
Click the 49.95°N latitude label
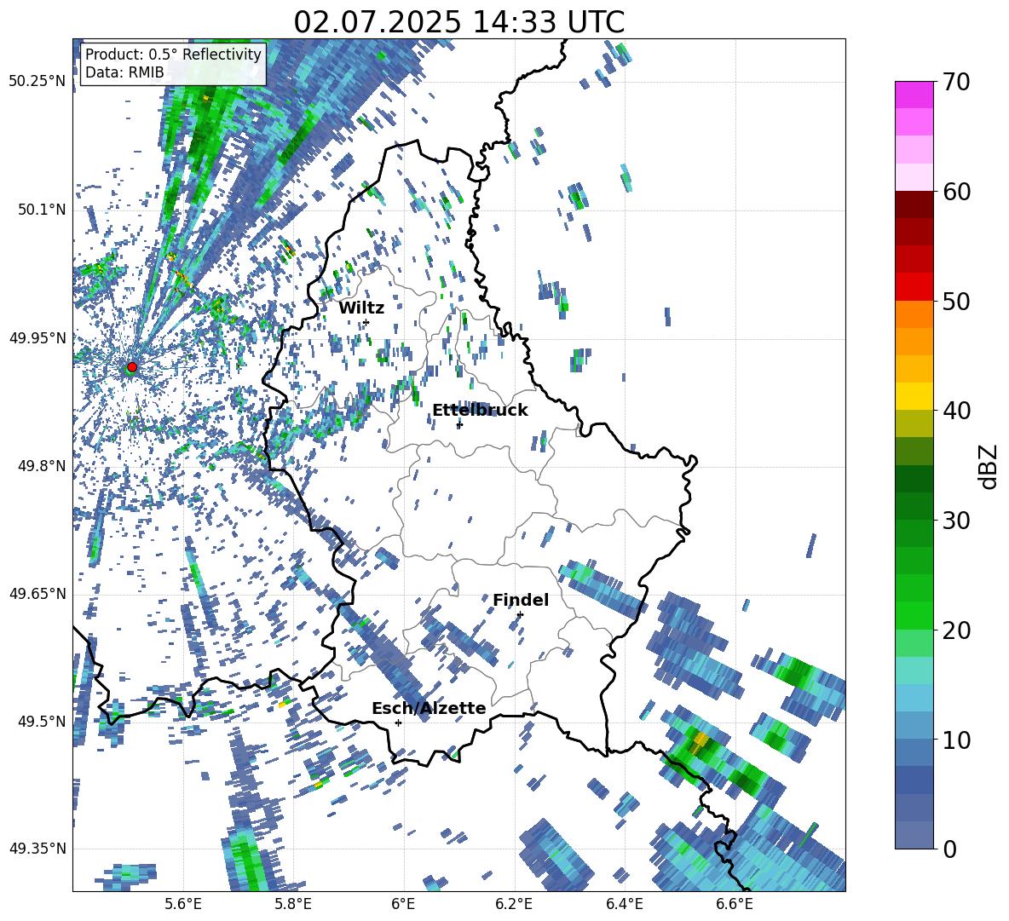pos(38,338)
